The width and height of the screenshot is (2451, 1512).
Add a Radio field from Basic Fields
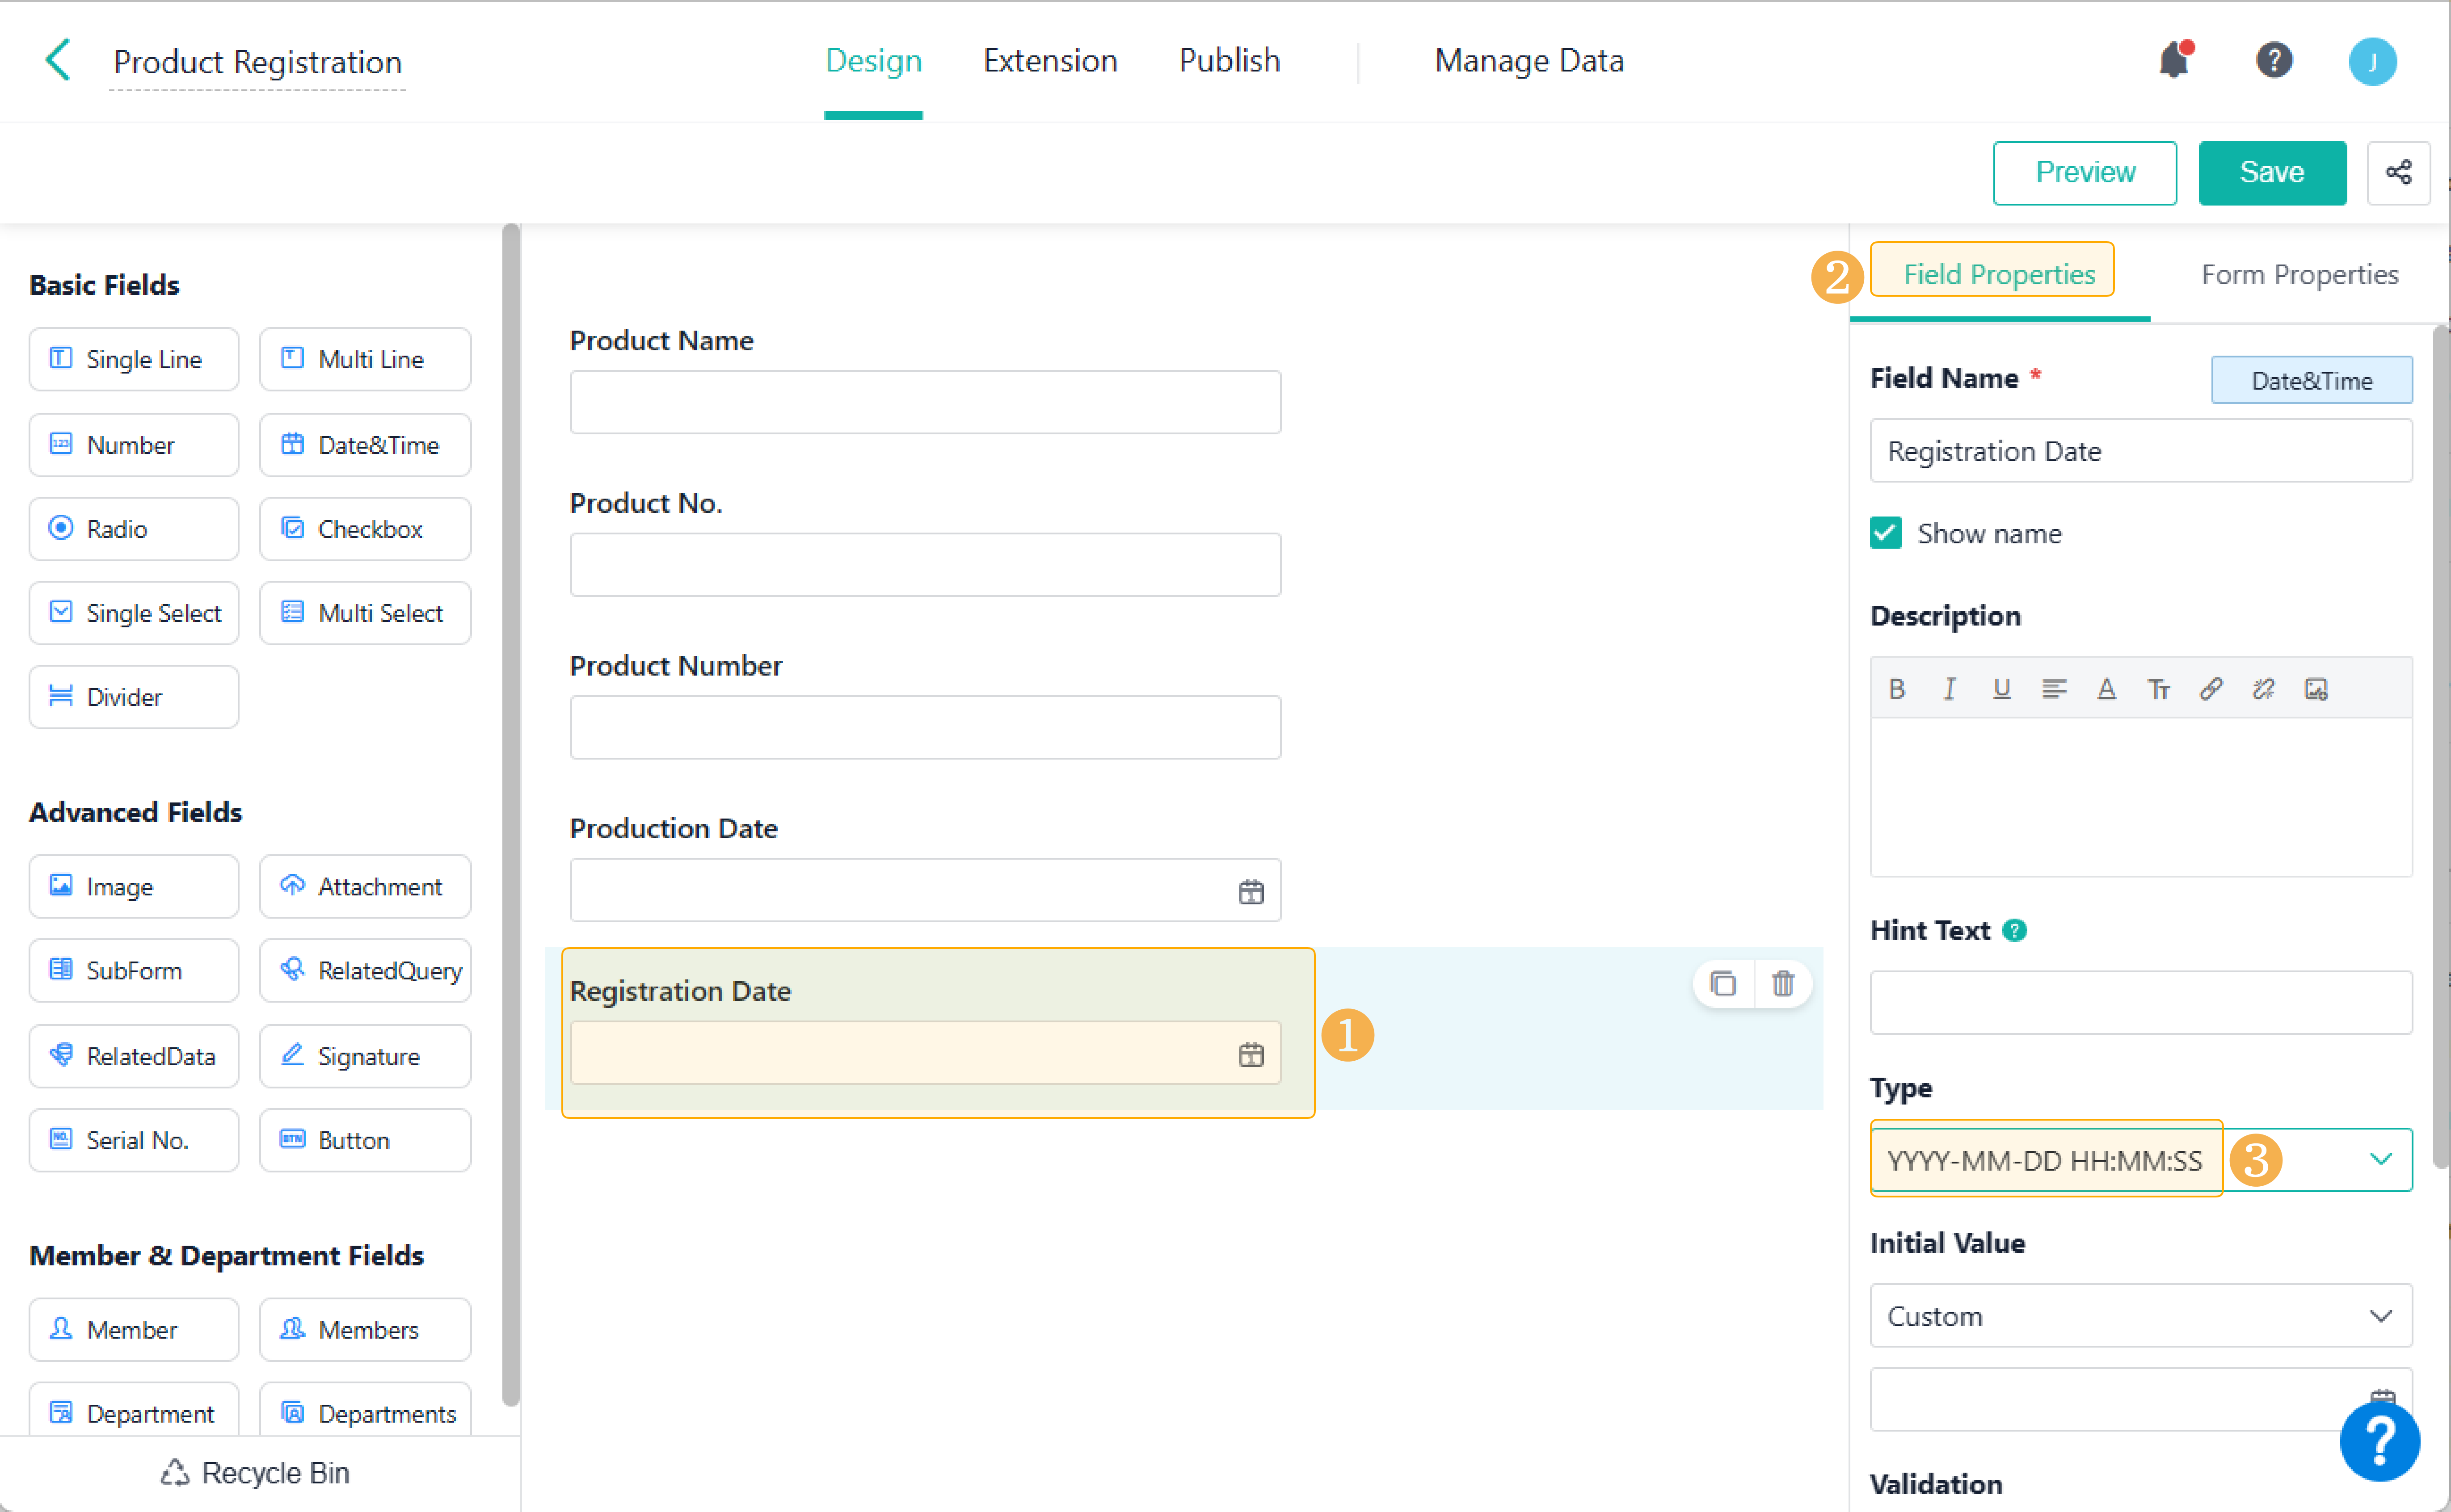[x=134, y=529]
